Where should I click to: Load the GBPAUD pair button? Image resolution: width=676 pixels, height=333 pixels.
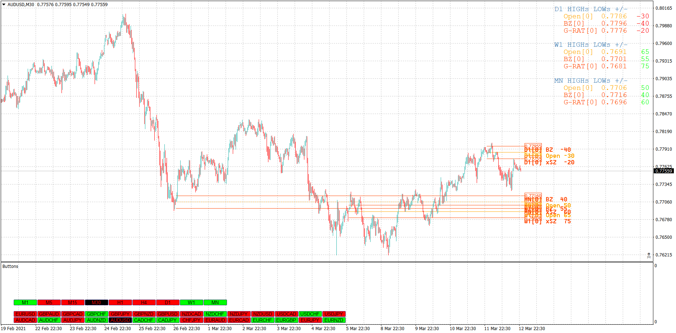(49, 314)
